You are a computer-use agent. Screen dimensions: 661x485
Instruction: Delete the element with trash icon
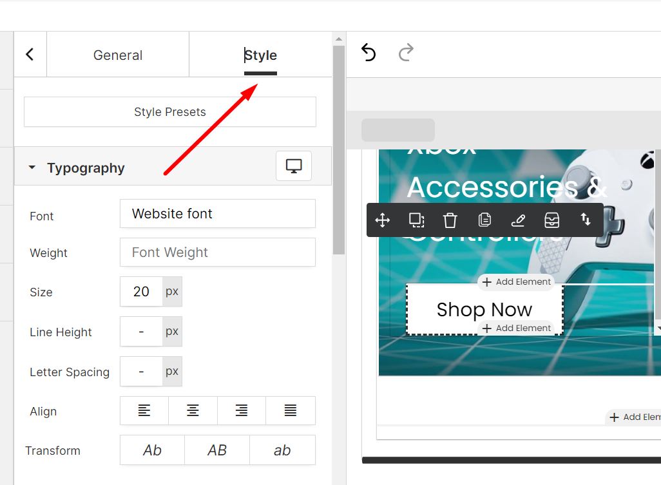(x=450, y=220)
